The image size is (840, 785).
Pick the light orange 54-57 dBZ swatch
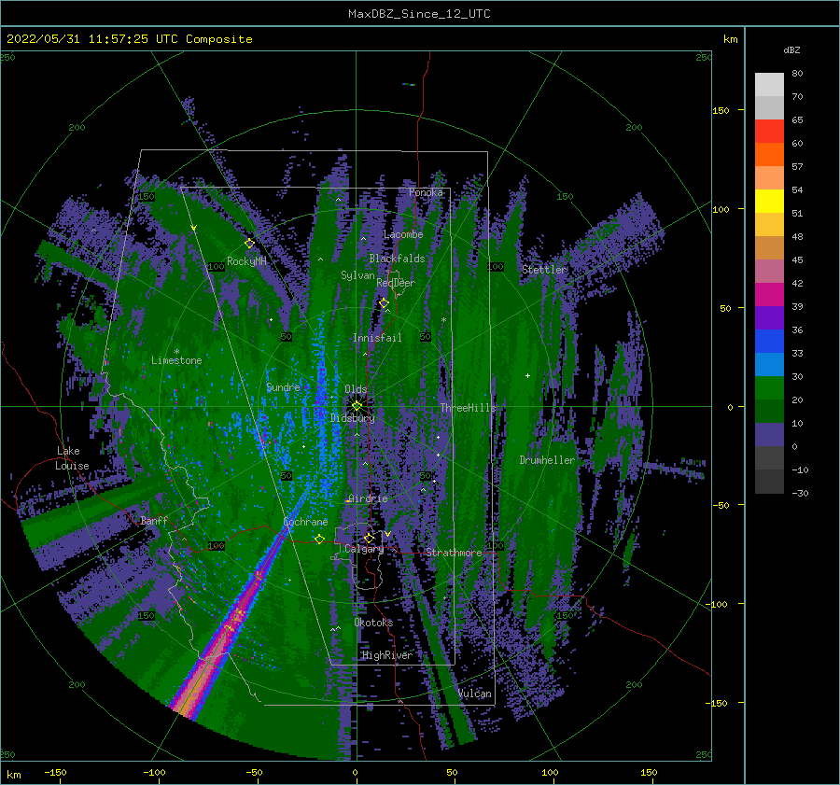[x=769, y=178]
